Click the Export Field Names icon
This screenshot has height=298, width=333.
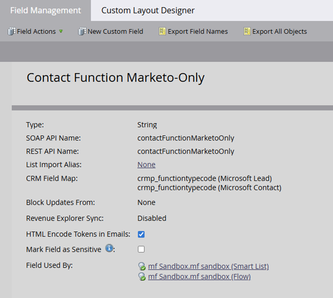(162, 31)
